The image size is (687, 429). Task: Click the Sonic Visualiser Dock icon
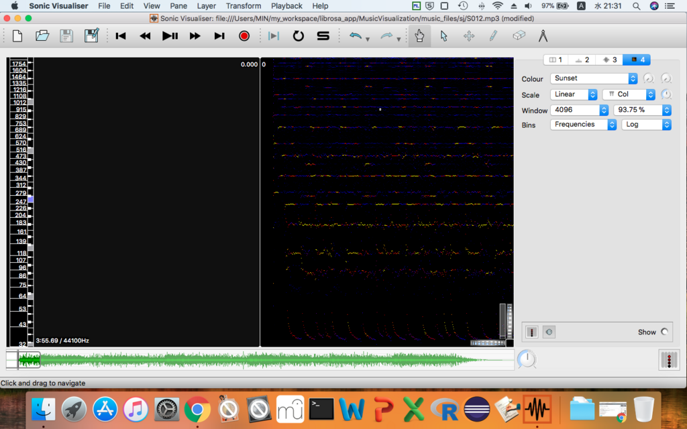coord(537,410)
